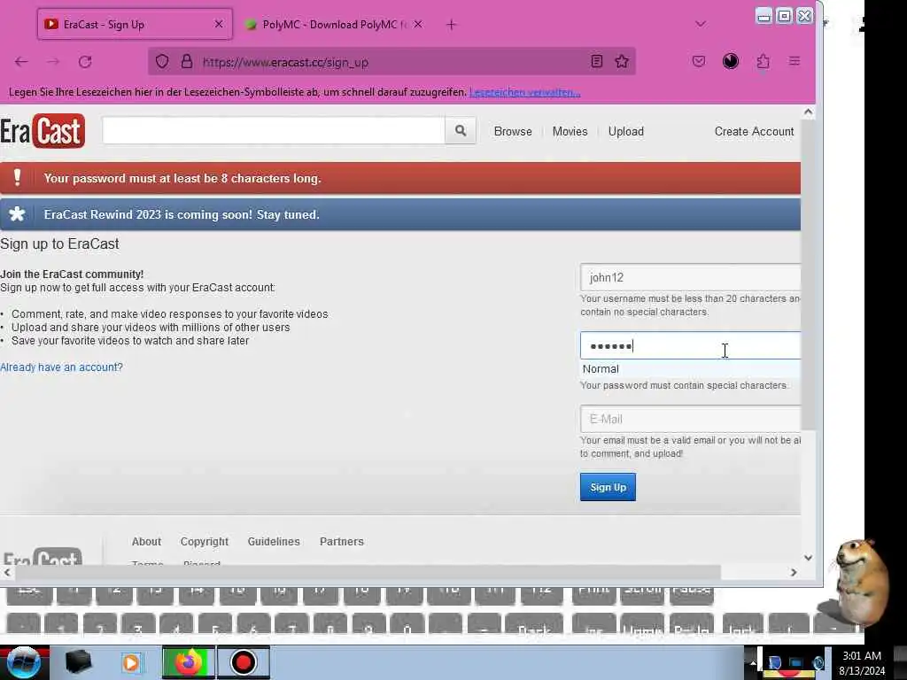Viewport: 907px width, 680px height.
Task: Click the Lesezeichen verwalten link
Action: click(524, 92)
